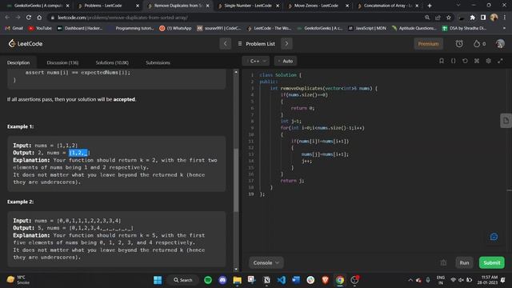
Task: Open the YouTube bookmark
Action: click(40, 29)
